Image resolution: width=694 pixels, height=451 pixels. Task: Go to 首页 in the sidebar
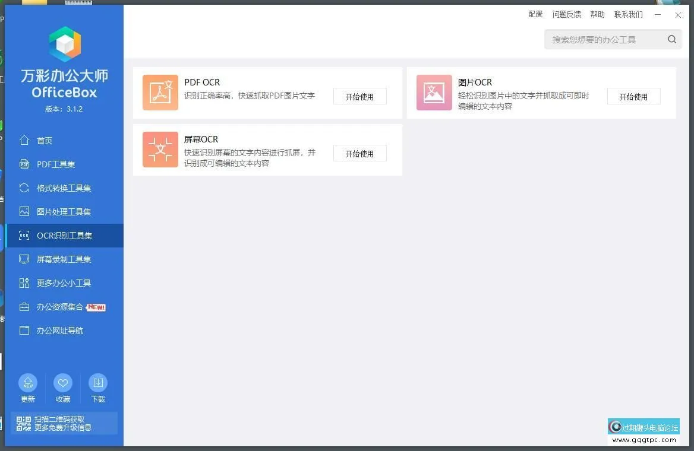tap(45, 141)
